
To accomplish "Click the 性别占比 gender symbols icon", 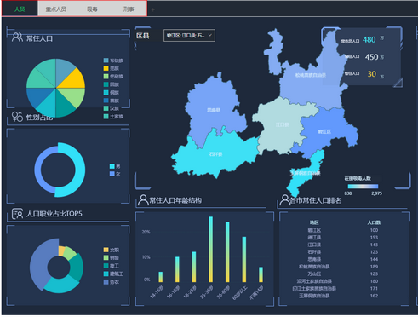I will pyautogui.click(x=17, y=117).
